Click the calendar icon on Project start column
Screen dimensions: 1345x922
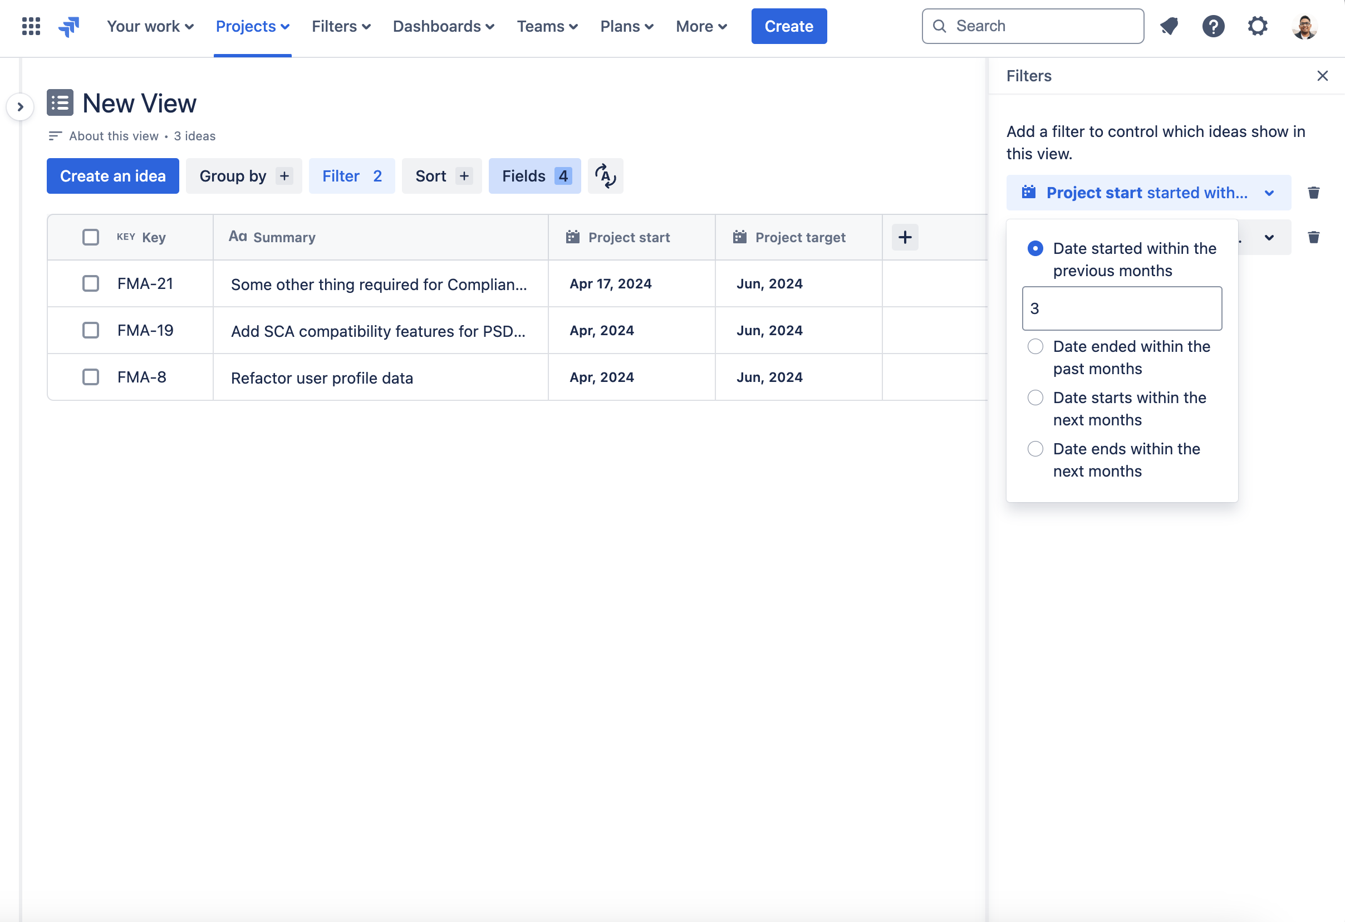(572, 237)
